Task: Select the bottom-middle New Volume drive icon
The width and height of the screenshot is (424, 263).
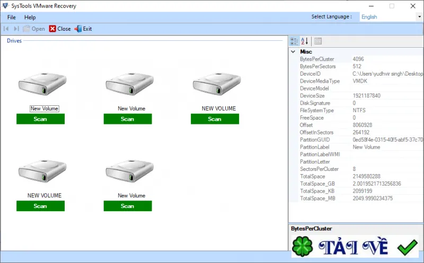Action: pos(129,170)
